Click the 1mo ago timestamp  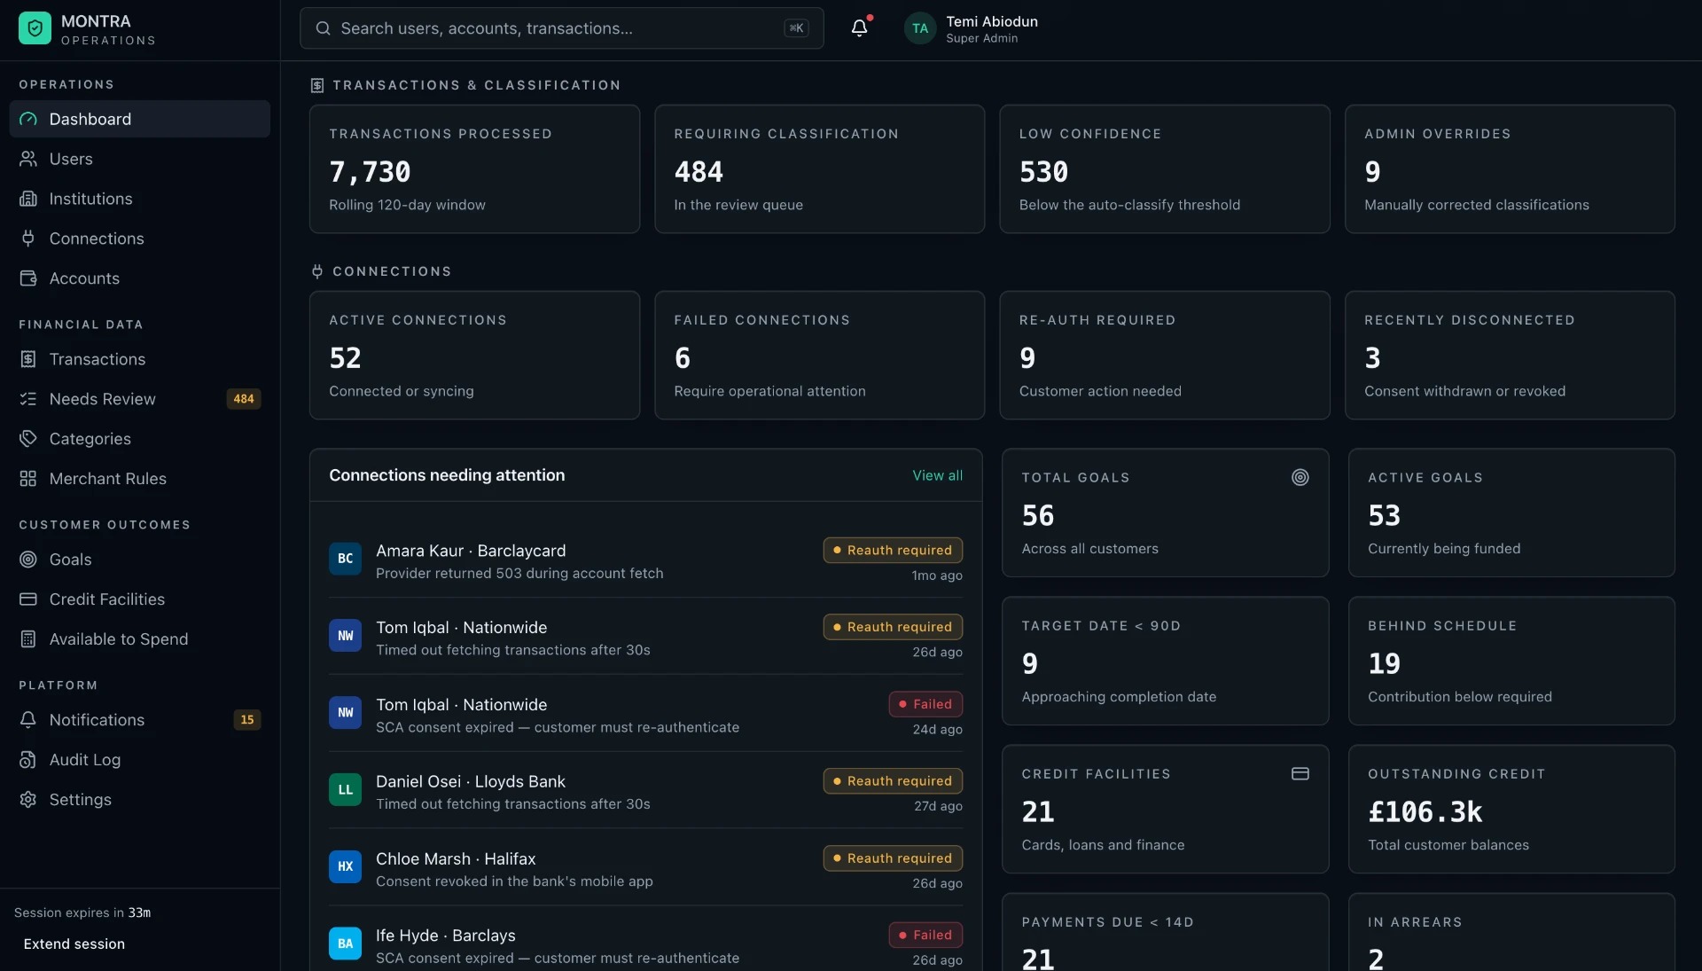(937, 576)
